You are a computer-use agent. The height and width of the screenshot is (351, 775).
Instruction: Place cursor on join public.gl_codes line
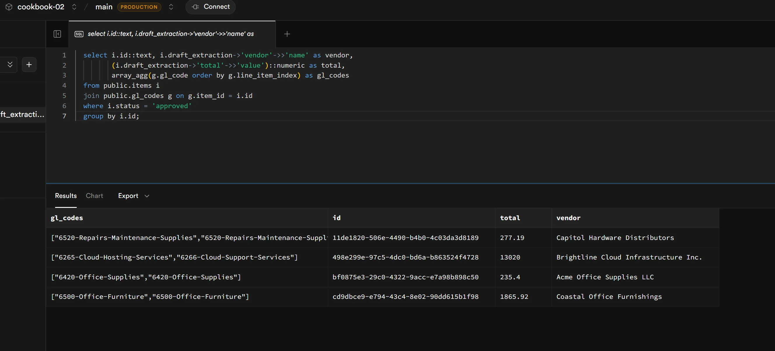coord(168,96)
